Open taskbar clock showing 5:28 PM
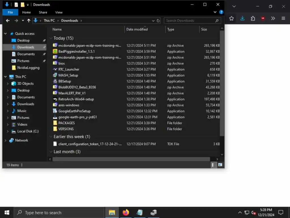Image resolution: width=290 pixels, height=218 pixels. pos(266,212)
